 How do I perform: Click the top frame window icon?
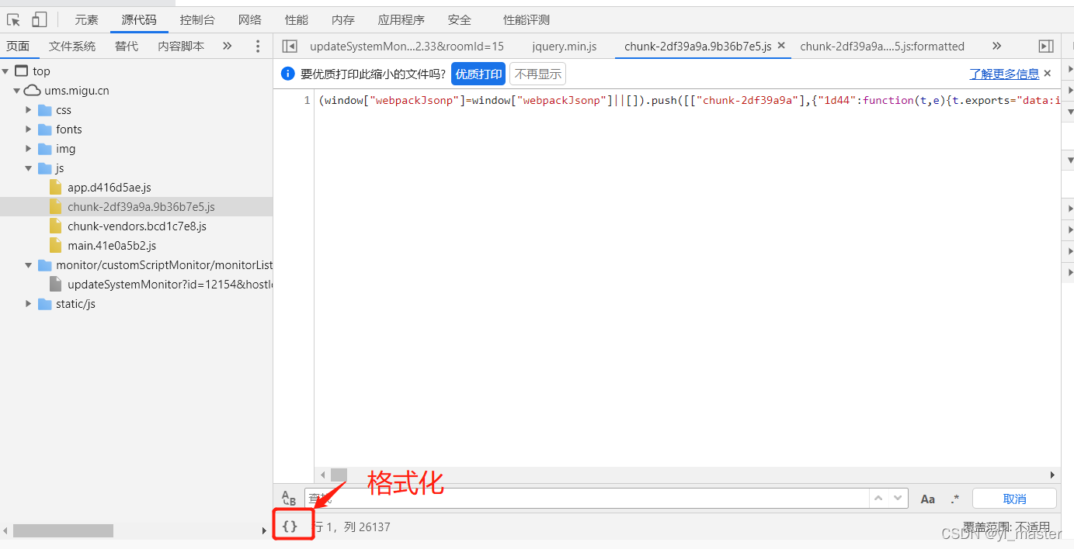22,71
